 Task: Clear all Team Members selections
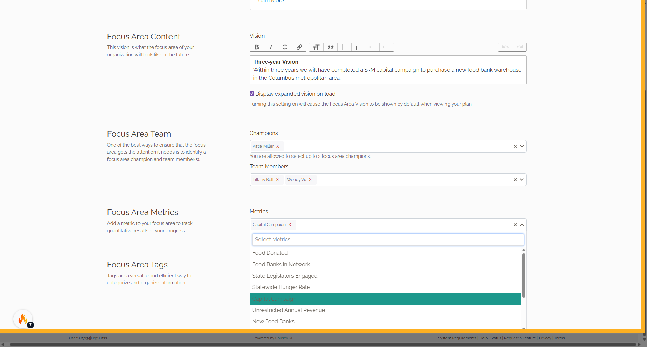515,180
